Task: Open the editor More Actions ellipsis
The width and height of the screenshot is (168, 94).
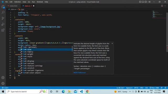Action: [x=165, y=6]
